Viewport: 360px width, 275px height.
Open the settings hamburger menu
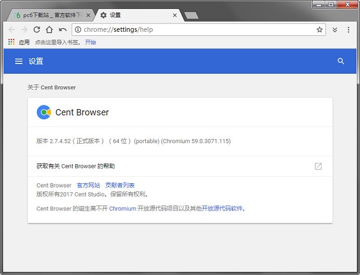click(19, 61)
